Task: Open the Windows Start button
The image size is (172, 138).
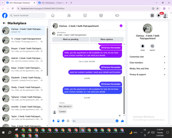Action: click(3, 132)
